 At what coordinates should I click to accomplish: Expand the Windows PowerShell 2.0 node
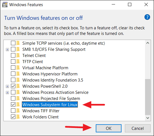(7, 86)
